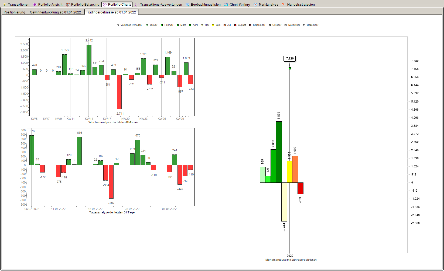Click the April bar labeled 3.859
This screenshot has width=444, height=271.
(x=279, y=152)
